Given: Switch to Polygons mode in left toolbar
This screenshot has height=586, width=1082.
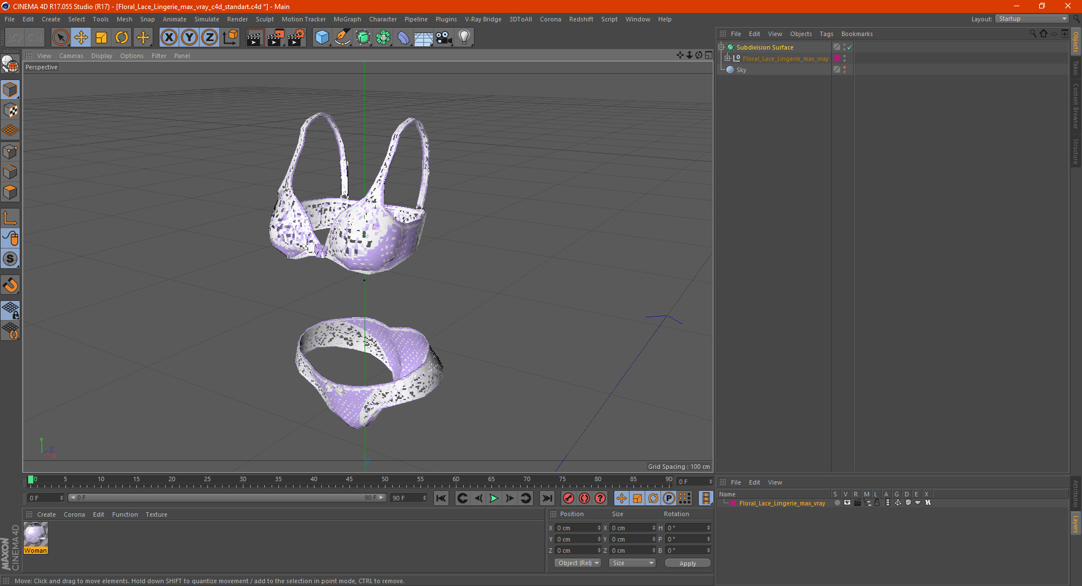Looking at the screenshot, I should pos(10,192).
